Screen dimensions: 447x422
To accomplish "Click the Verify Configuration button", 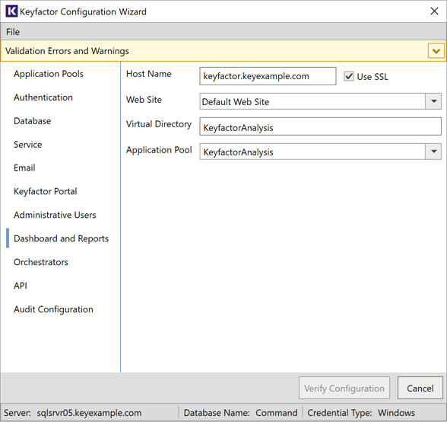I will (344, 388).
